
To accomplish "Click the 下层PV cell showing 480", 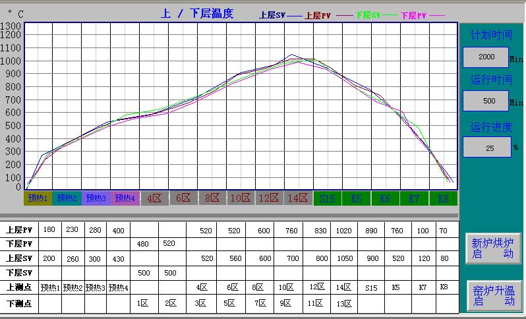I will point(143,245).
